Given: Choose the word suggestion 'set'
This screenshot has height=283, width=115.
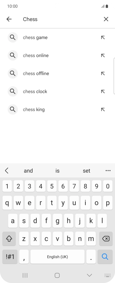Looking at the screenshot, I should click(x=87, y=171).
